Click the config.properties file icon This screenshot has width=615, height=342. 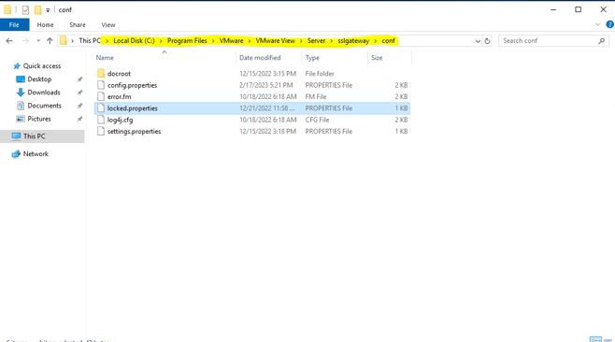(x=101, y=85)
